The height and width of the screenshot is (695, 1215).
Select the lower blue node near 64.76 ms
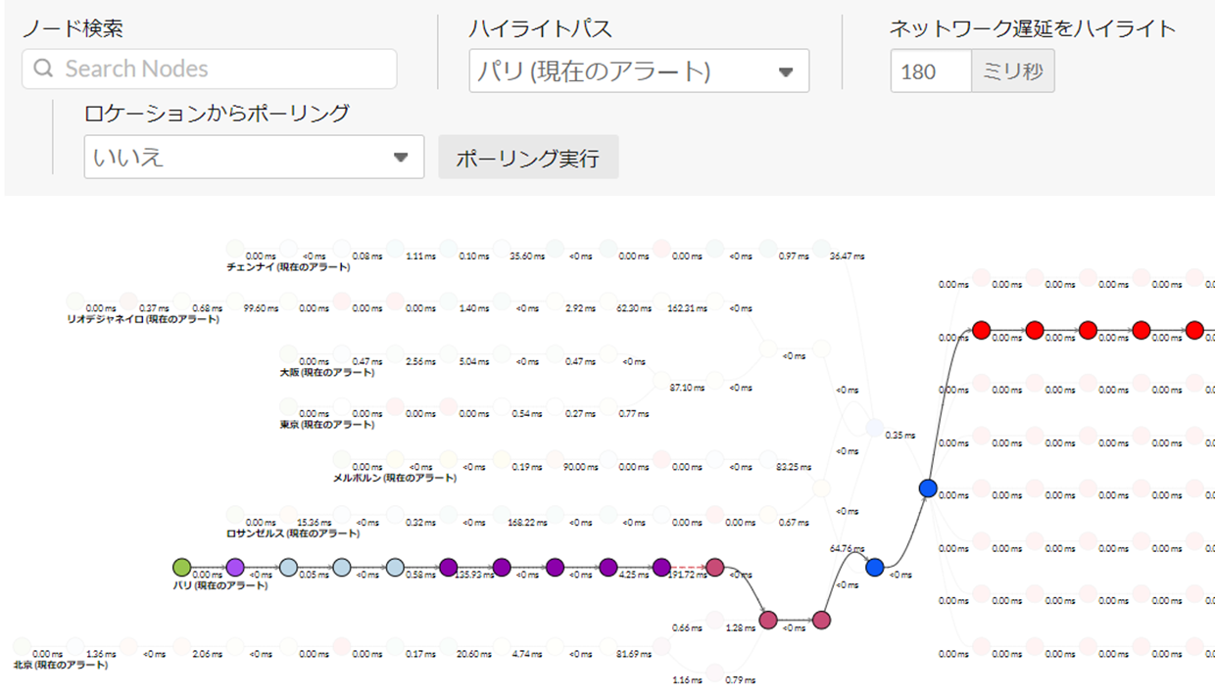coord(875,567)
